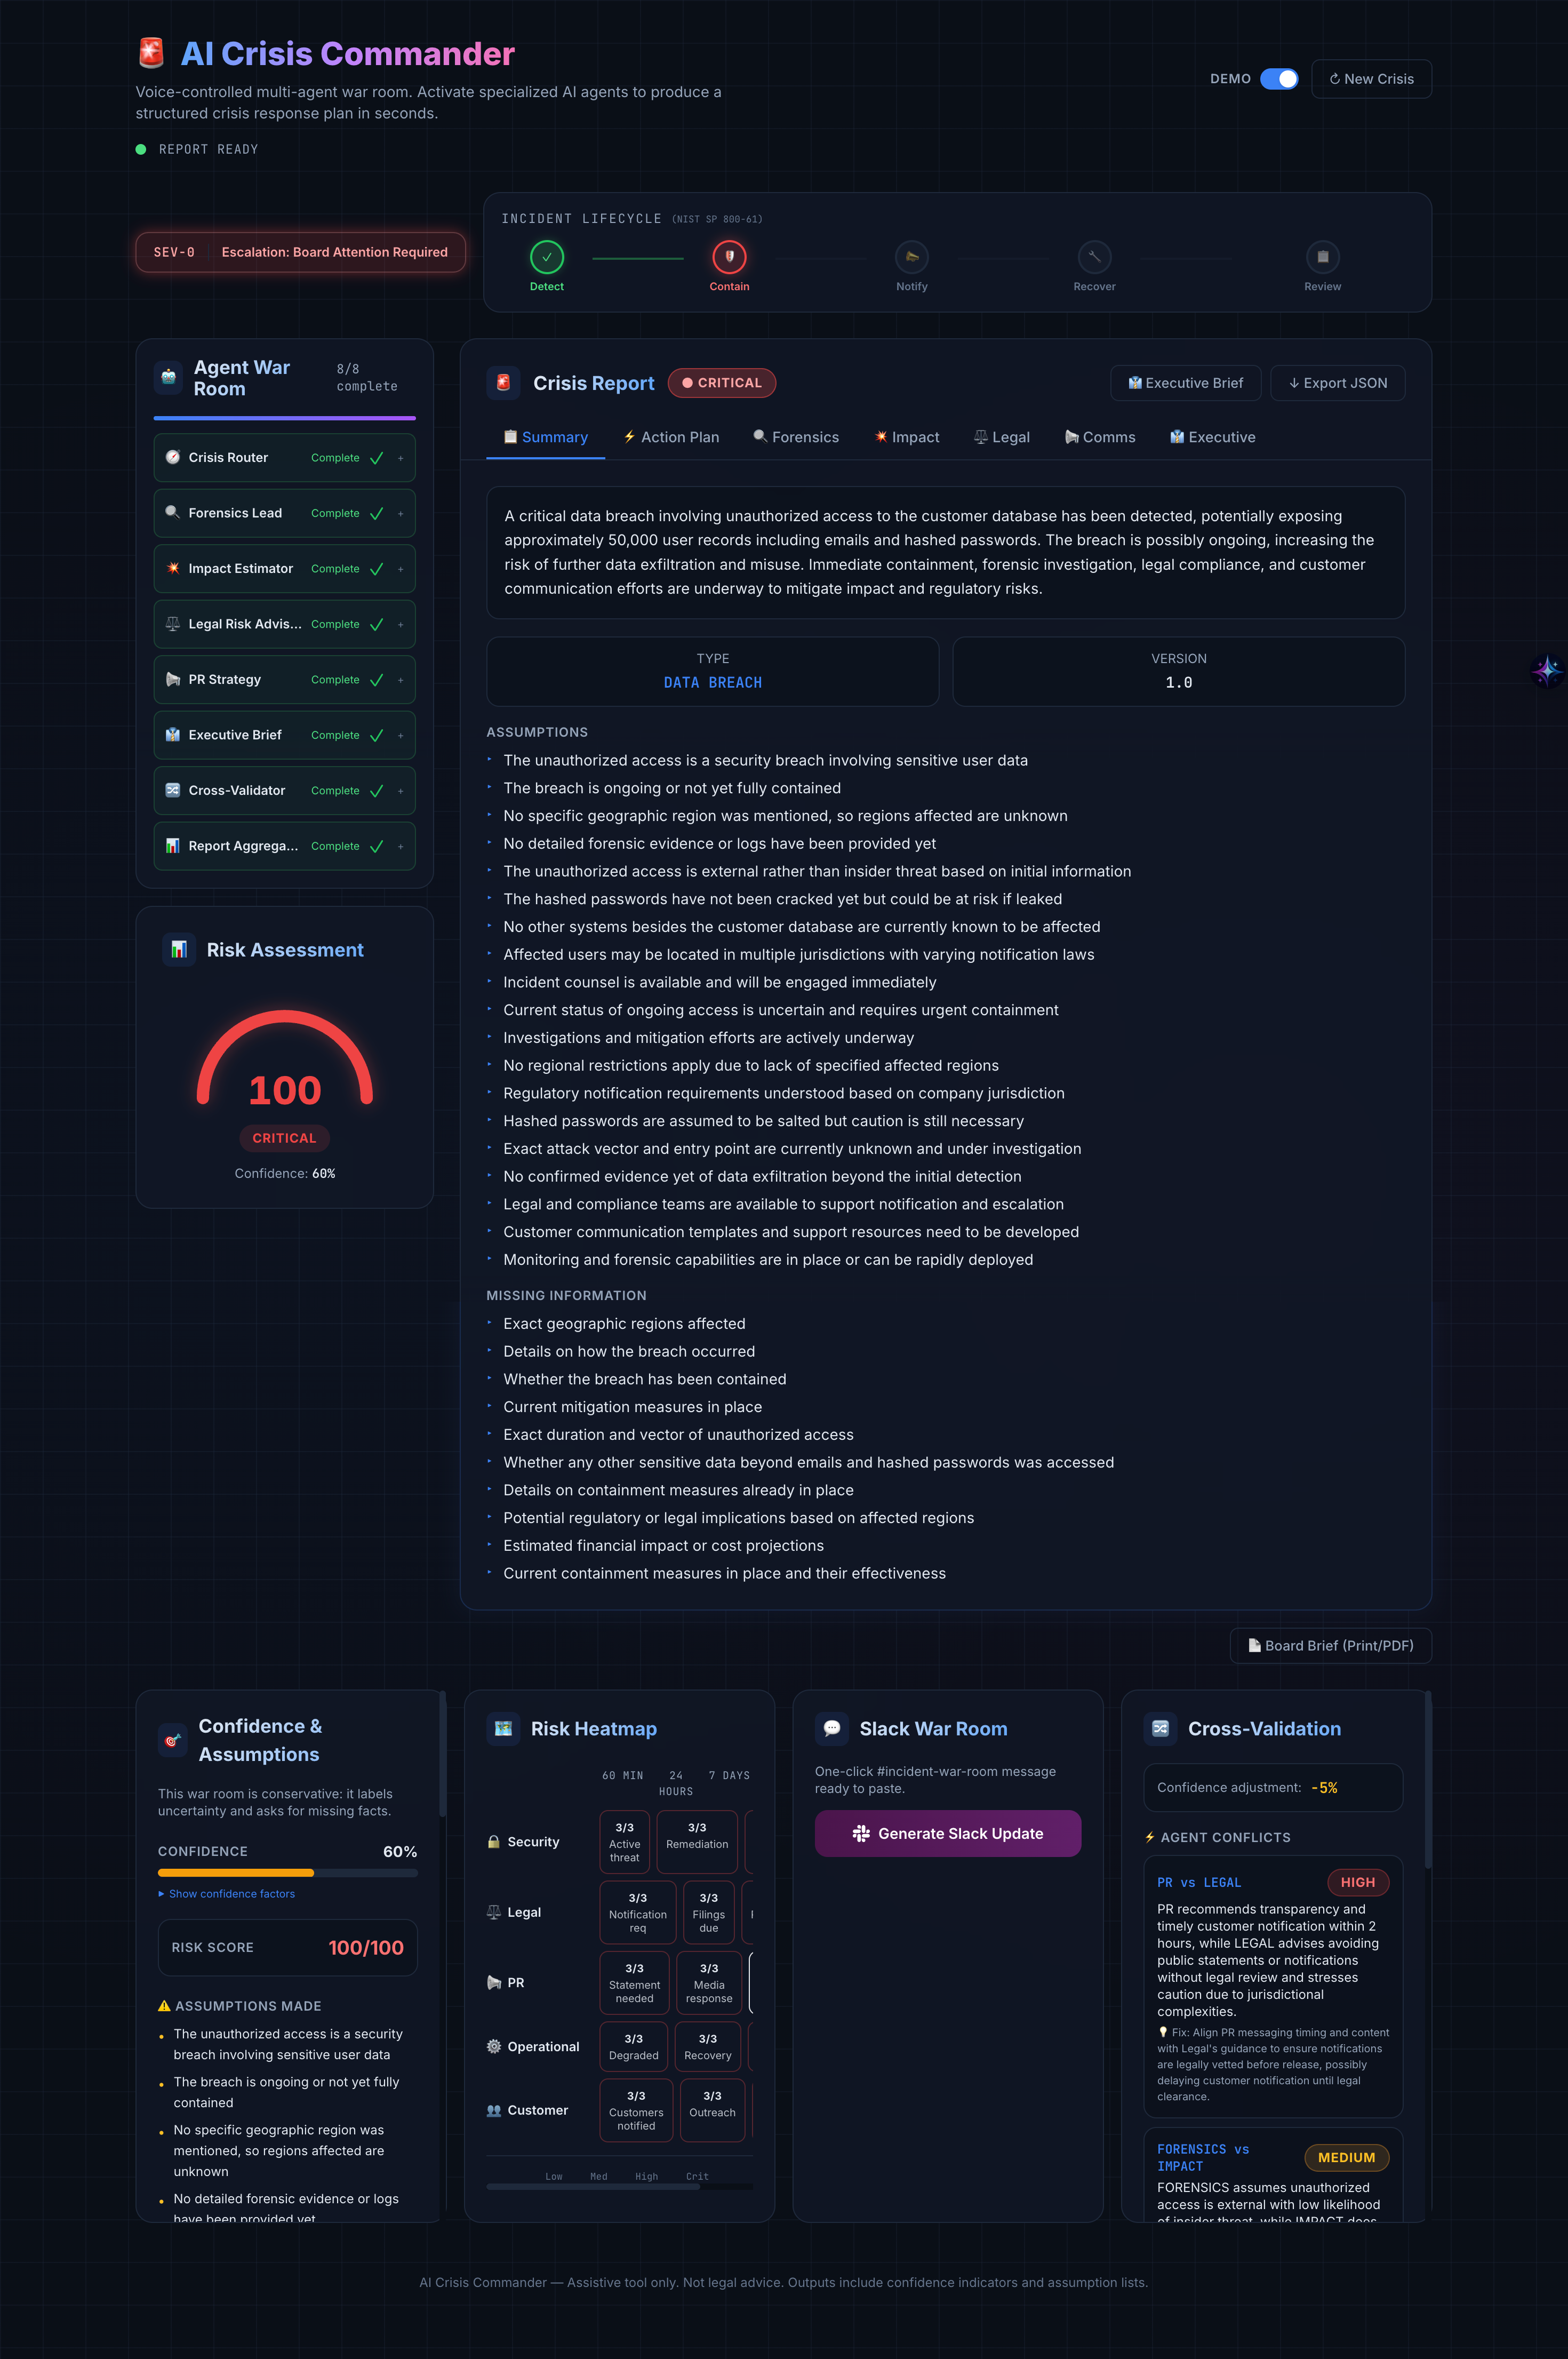The width and height of the screenshot is (1568, 2359).
Task: Click the Recover wrench stage icon
Action: point(1094,257)
